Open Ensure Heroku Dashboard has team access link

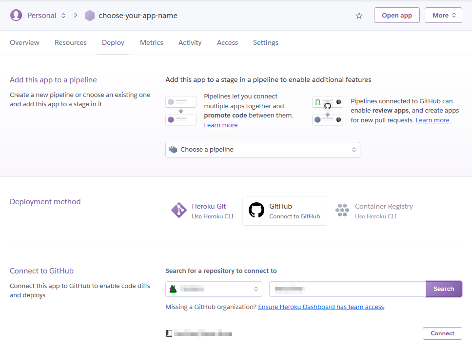click(321, 307)
